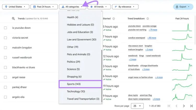Check the box for pankaj dheer
The image size is (196, 110).
5,87
